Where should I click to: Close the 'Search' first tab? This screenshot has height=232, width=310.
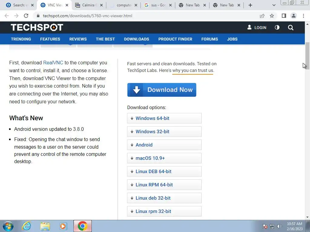[x=32, y=5]
